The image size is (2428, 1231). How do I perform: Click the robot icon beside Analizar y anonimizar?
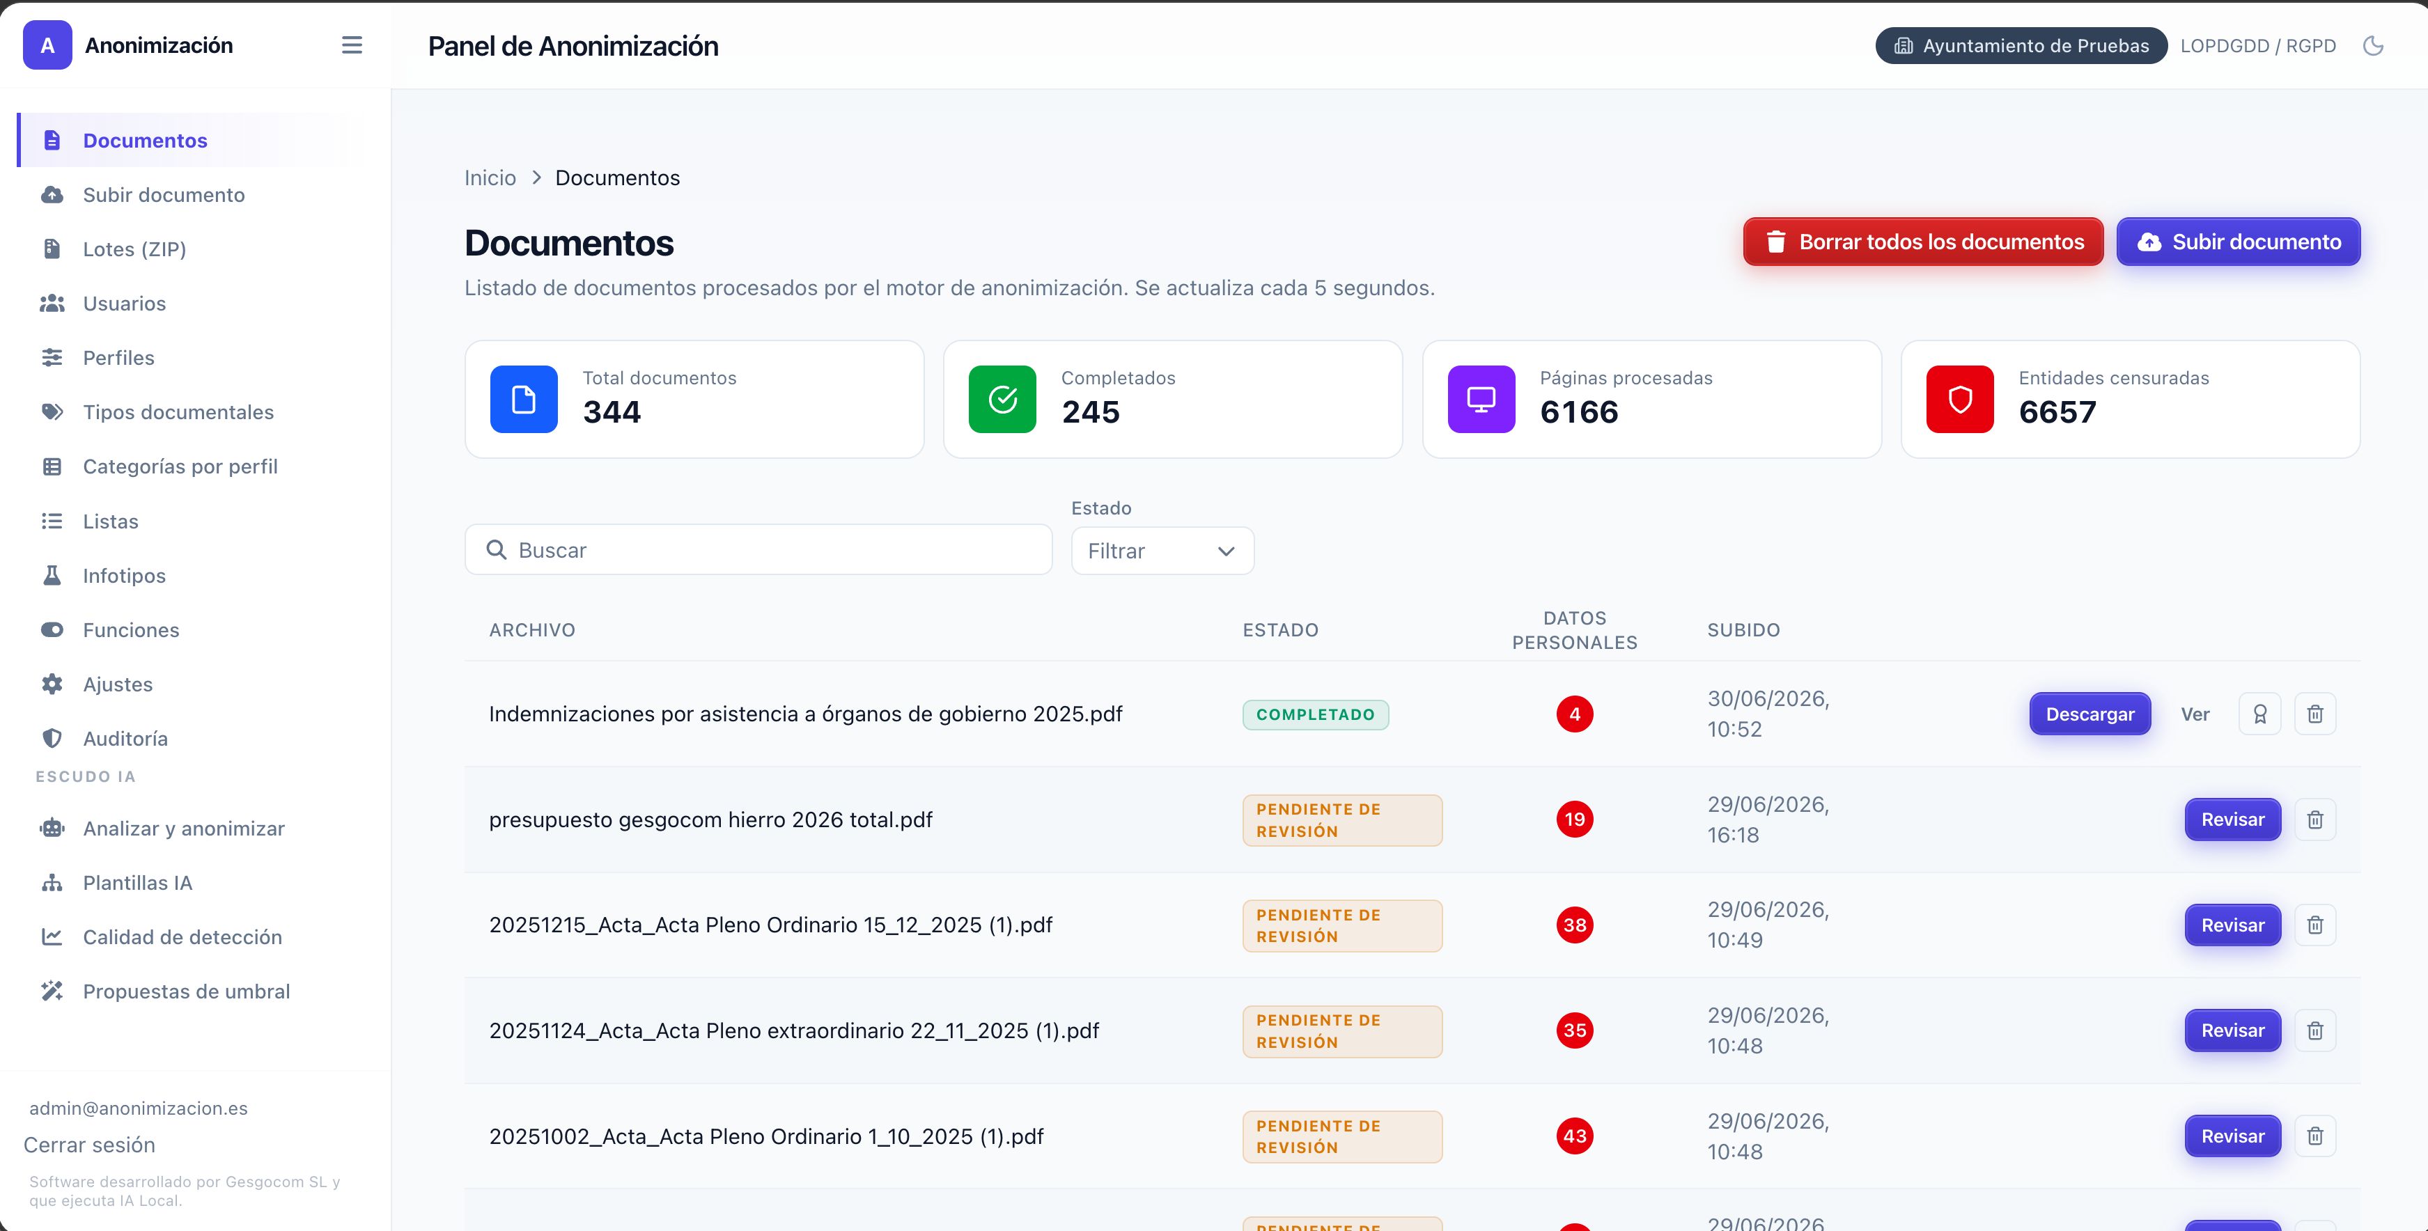point(52,829)
